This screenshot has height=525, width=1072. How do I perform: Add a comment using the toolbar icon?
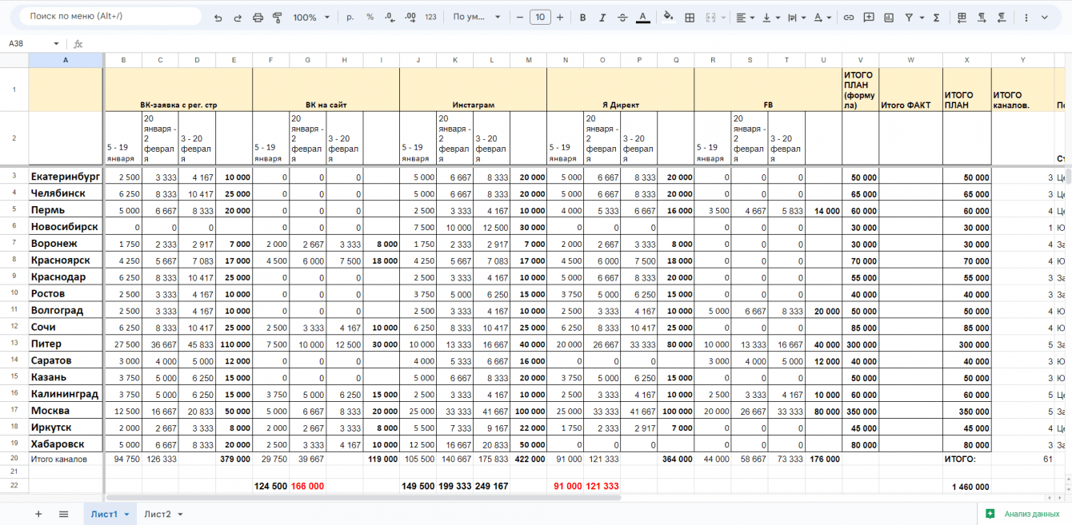[869, 18]
